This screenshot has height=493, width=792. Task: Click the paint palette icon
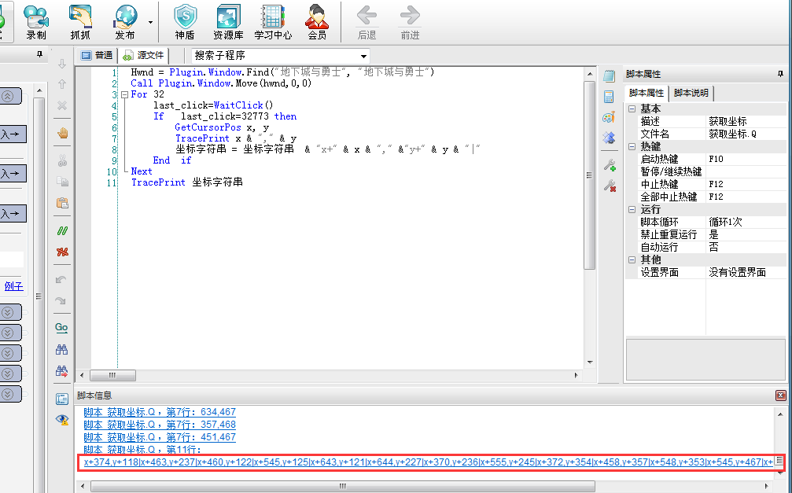610,117
